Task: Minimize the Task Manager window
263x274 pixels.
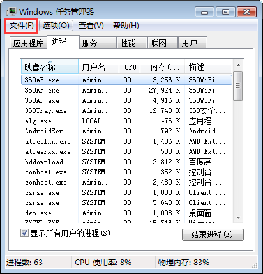Action: point(204,12)
